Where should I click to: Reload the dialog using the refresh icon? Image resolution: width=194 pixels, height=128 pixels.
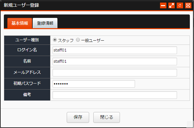point(180,5)
